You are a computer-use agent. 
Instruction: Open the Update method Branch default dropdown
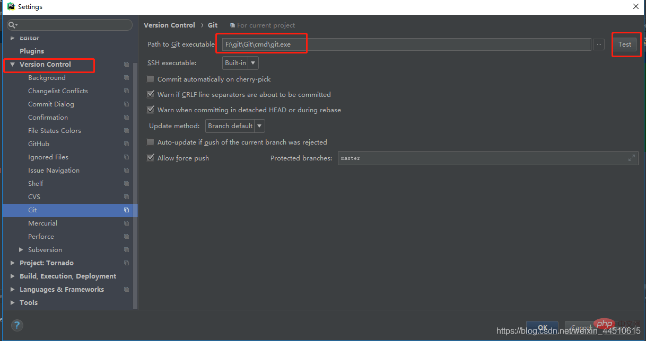tap(235, 126)
